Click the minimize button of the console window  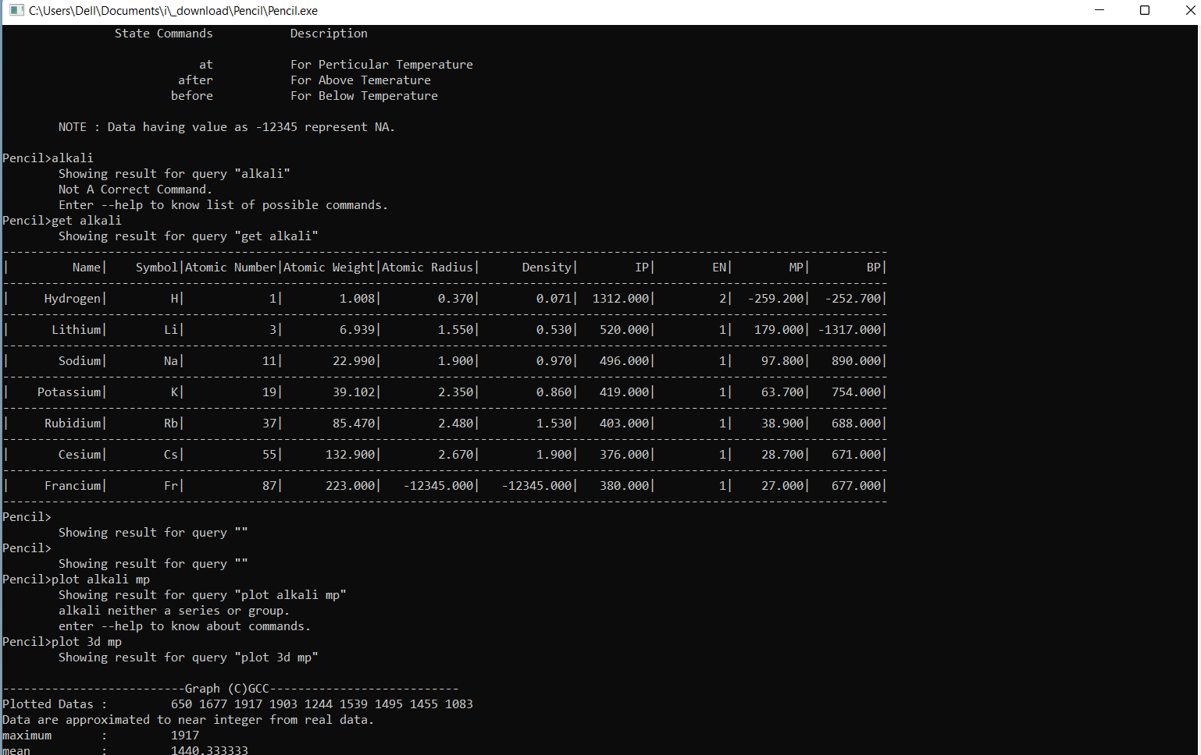(x=1099, y=10)
